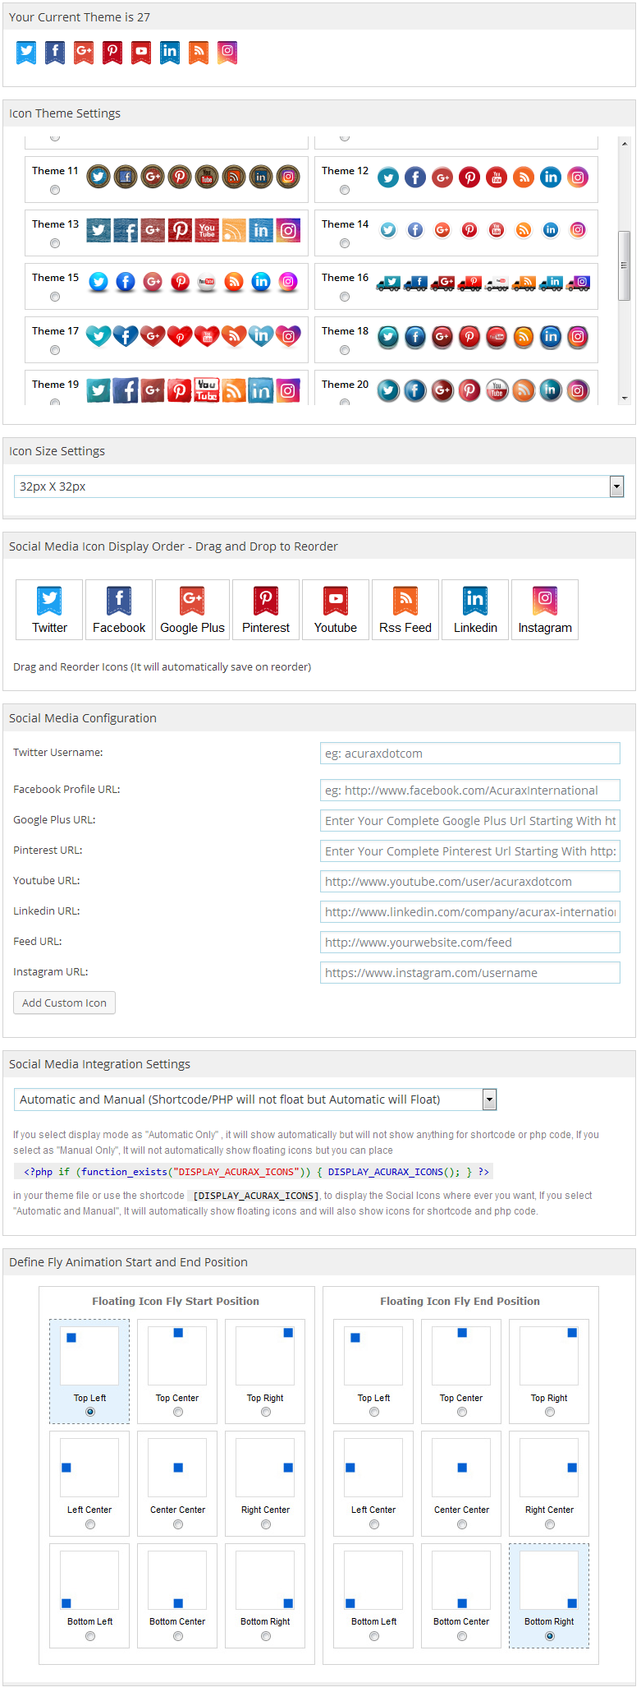641x1692 pixels.
Task: Click the Twitter Username input field
Action: tap(469, 754)
